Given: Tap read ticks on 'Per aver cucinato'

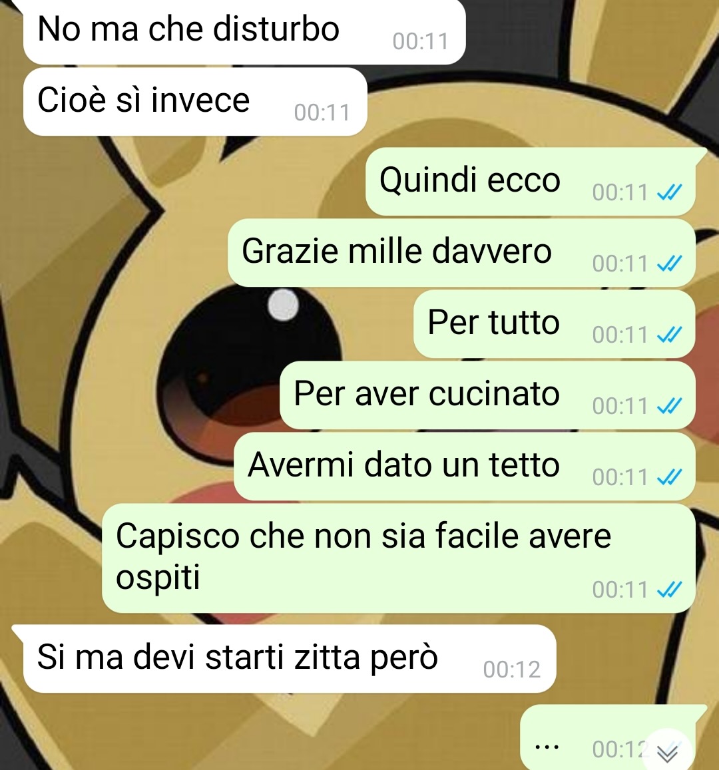Looking at the screenshot, I should click(x=669, y=405).
